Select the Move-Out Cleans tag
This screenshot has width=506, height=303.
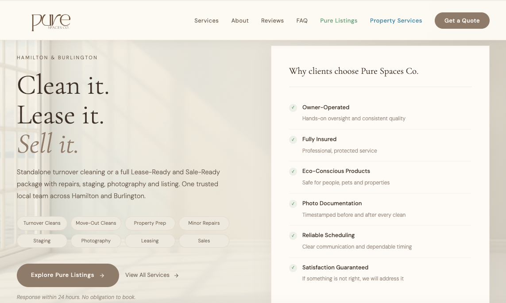click(x=96, y=223)
